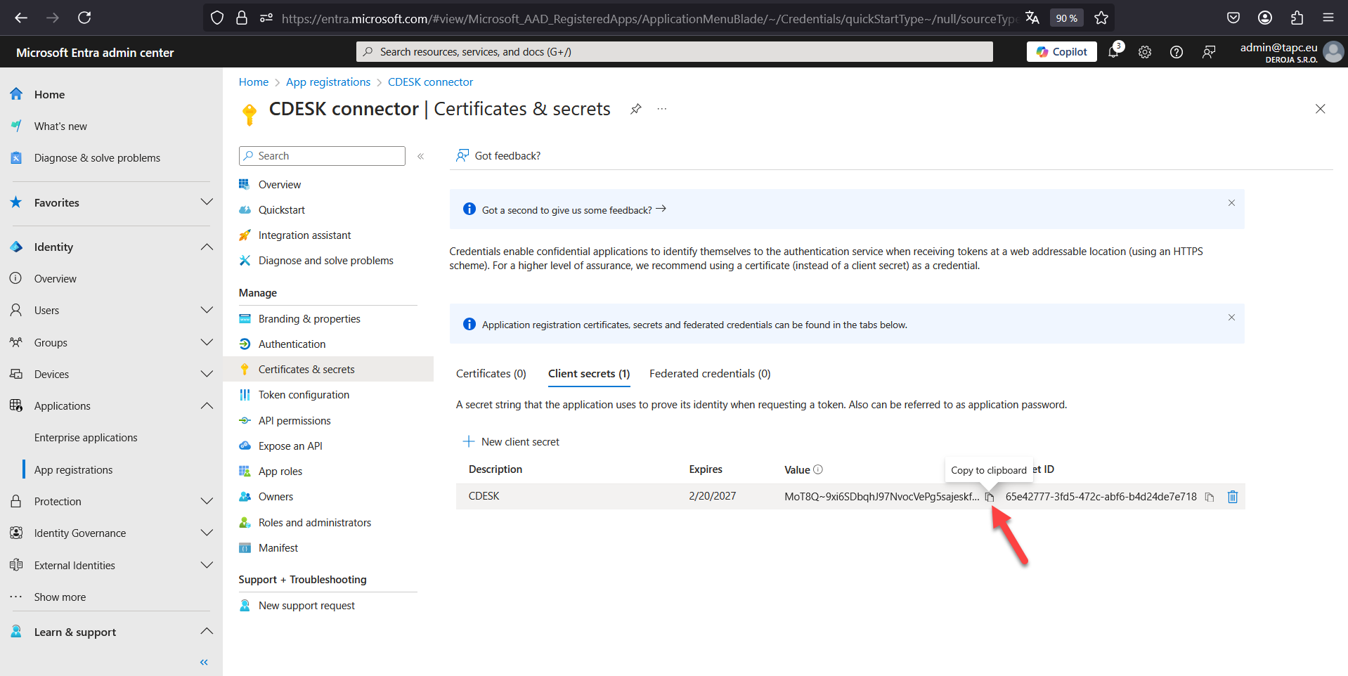Open the more options ellipsis beside title
Image resolution: width=1348 pixels, height=676 pixels.
pyautogui.click(x=662, y=109)
